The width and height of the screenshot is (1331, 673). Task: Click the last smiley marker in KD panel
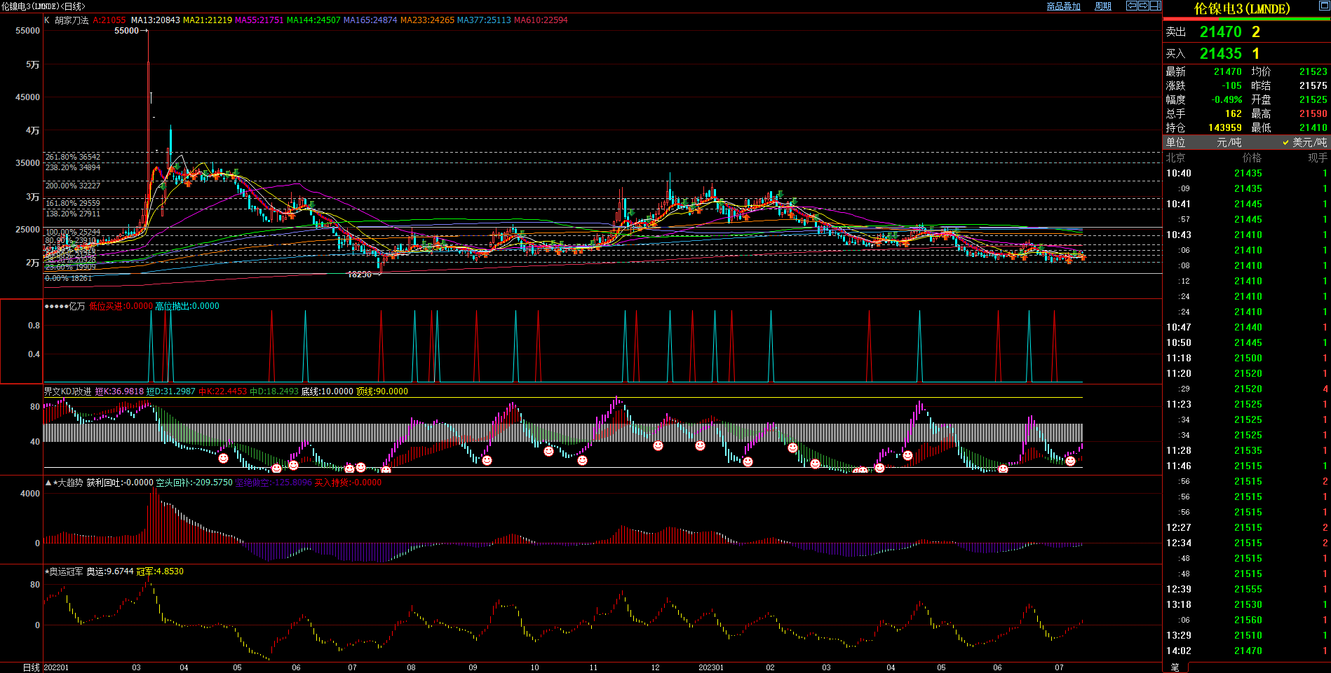[x=1070, y=461]
